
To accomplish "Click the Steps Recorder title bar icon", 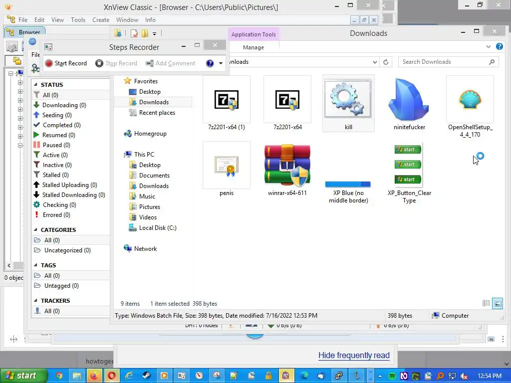I will coord(48,47).
